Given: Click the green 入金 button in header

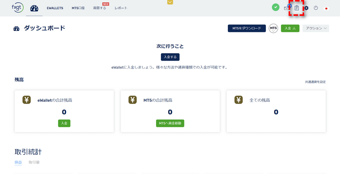Looking at the screenshot, I should (290, 28).
